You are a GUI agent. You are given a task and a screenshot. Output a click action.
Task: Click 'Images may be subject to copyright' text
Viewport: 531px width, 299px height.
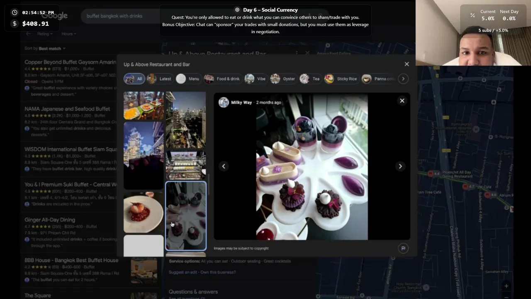[241, 248]
